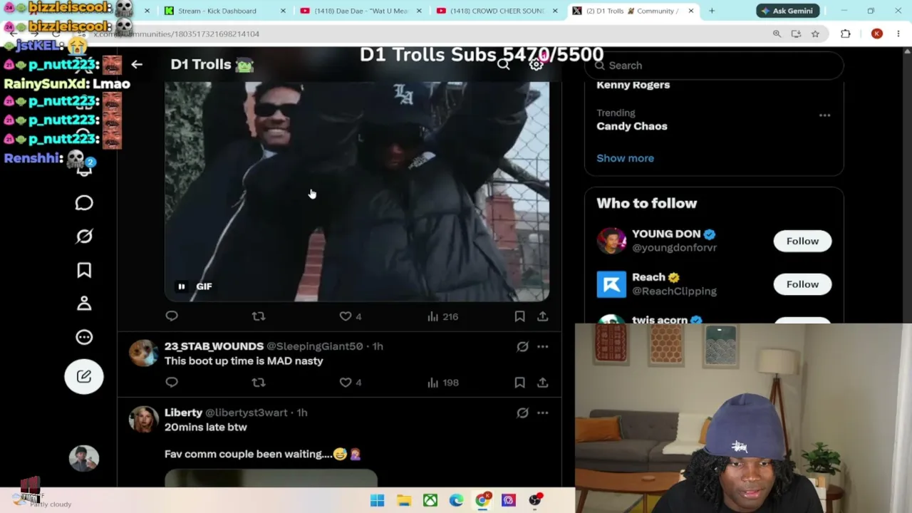The height and width of the screenshot is (513, 912).
Task: Compose a new post with the round button
Action: click(x=84, y=376)
